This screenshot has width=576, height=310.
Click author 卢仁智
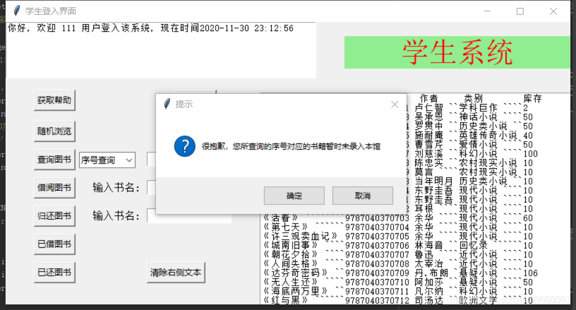coord(429,108)
